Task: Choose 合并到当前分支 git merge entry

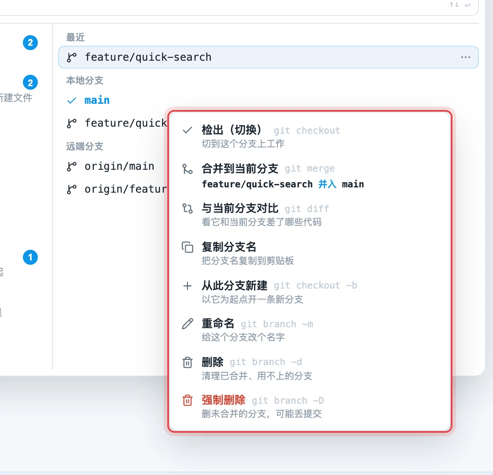Action: point(310,176)
